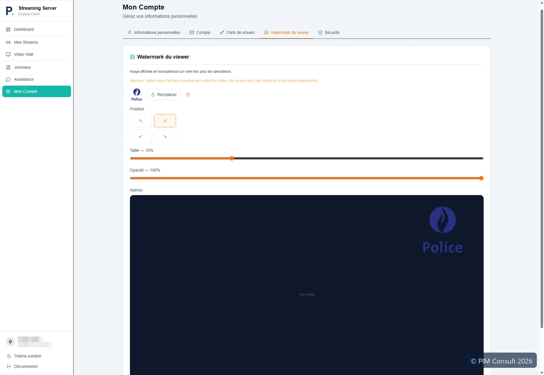
Task: Click the Mon Compte gear icon
Action: pyautogui.click(x=8, y=91)
